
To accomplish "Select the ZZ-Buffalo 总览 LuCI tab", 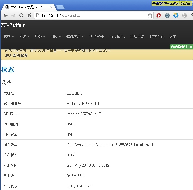I will coord(28,7).
